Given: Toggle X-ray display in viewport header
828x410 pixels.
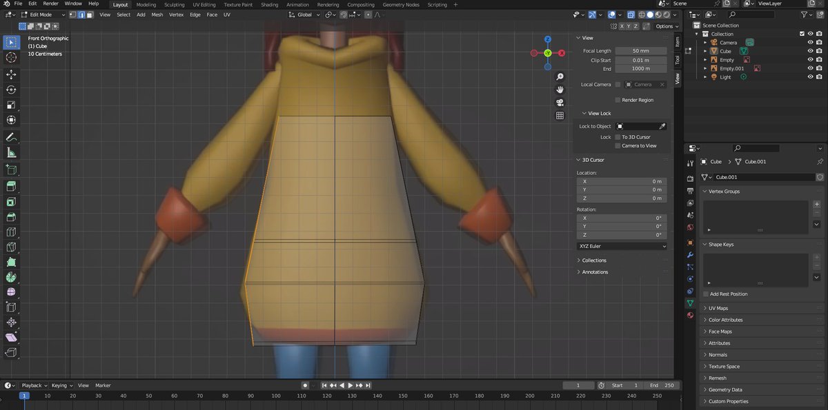Looking at the screenshot, I should point(631,14).
